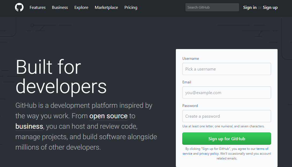The width and height of the screenshot is (292, 167).
Task: Open the privacy policy link
Action: (209, 153)
